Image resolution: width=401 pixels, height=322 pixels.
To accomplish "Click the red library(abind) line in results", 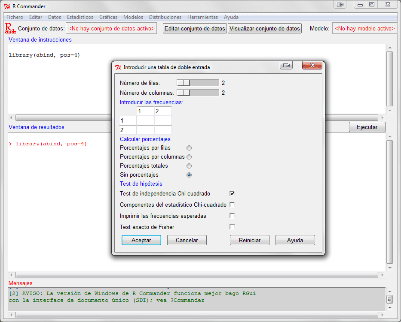I will coord(48,144).
